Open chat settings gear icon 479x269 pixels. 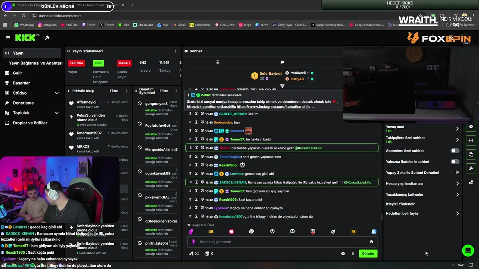pyautogui.click(x=353, y=254)
